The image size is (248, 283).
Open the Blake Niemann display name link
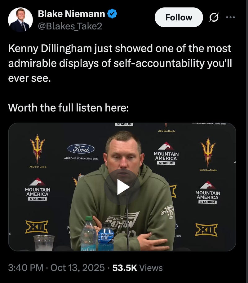71,14
